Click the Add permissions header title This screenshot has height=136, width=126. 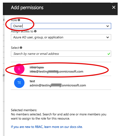27,8
